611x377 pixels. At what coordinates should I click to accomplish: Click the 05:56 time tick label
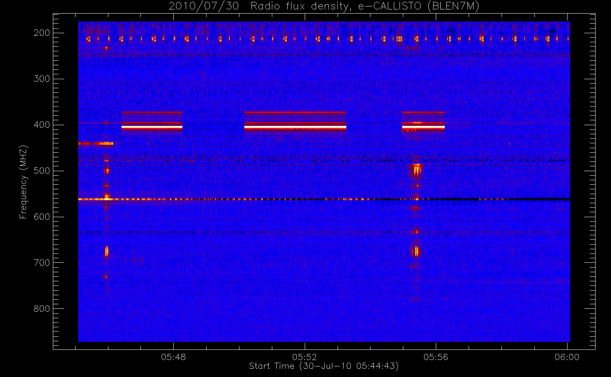tap(436, 357)
